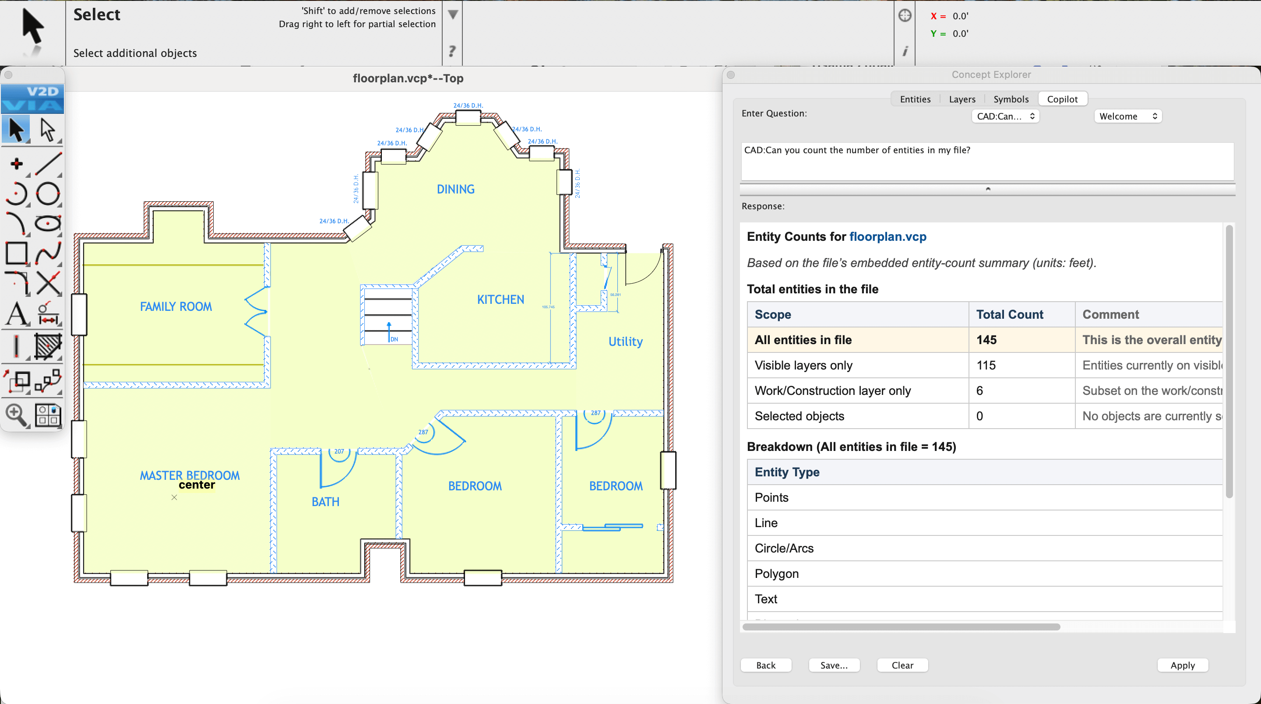Open the floorplan.vcp link in the response
Viewport: 1261px width, 704px height.
[888, 237]
